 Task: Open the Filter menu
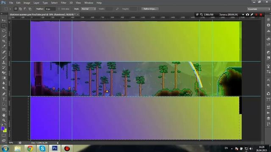(x=64, y=3)
